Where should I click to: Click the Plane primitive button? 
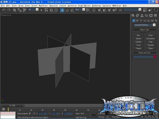pyautogui.click(x=150, y=48)
